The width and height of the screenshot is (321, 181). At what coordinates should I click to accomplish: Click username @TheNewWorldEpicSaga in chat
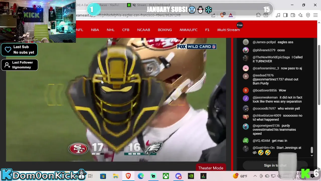click(x=271, y=57)
